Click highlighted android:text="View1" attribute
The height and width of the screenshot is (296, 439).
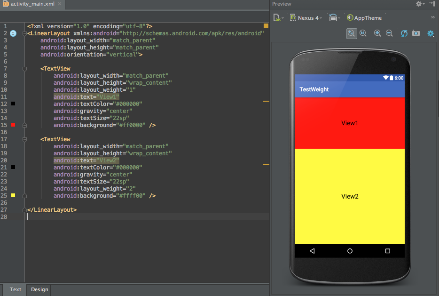click(86, 96)
